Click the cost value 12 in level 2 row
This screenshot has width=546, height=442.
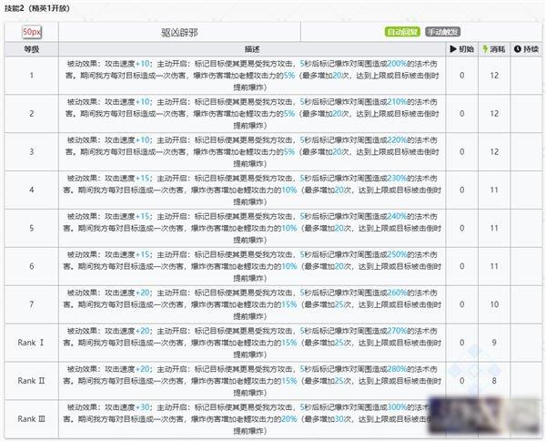click(494, 113)
